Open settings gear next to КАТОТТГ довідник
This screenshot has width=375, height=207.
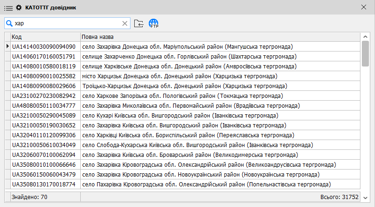[19, 7]
